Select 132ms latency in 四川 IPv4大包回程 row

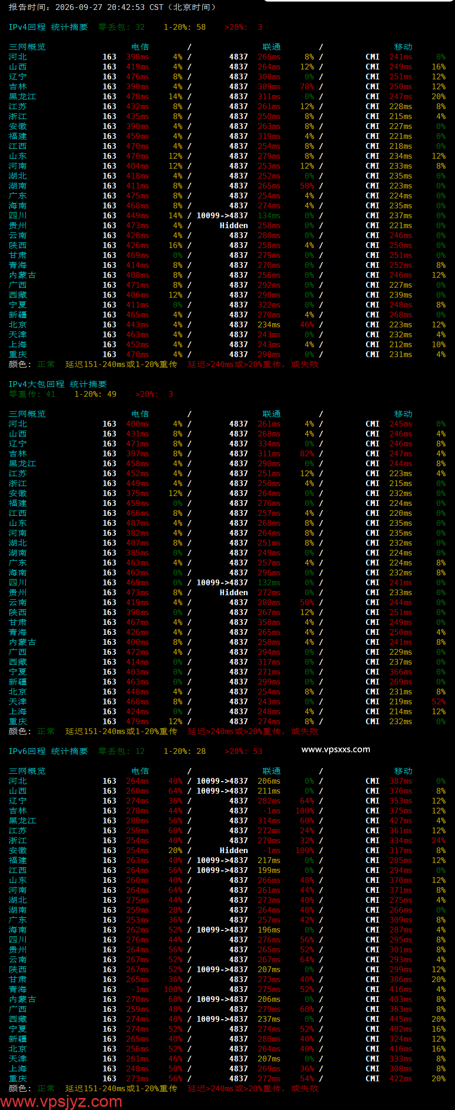(269, 583)
